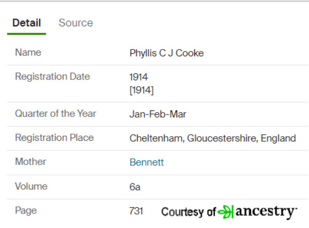
Task: Click the Ancestry leaf logo icon
Action: tap(226, 212)
